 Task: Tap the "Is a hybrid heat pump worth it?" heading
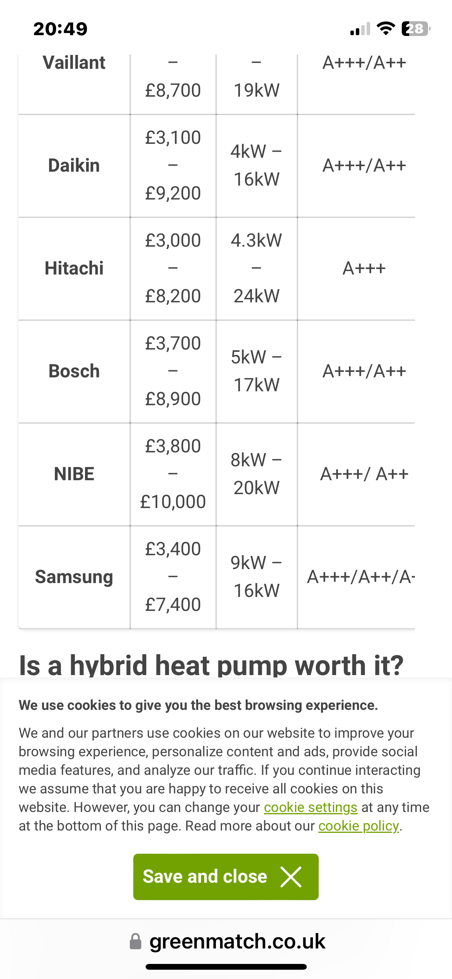[x=211, y=665]
